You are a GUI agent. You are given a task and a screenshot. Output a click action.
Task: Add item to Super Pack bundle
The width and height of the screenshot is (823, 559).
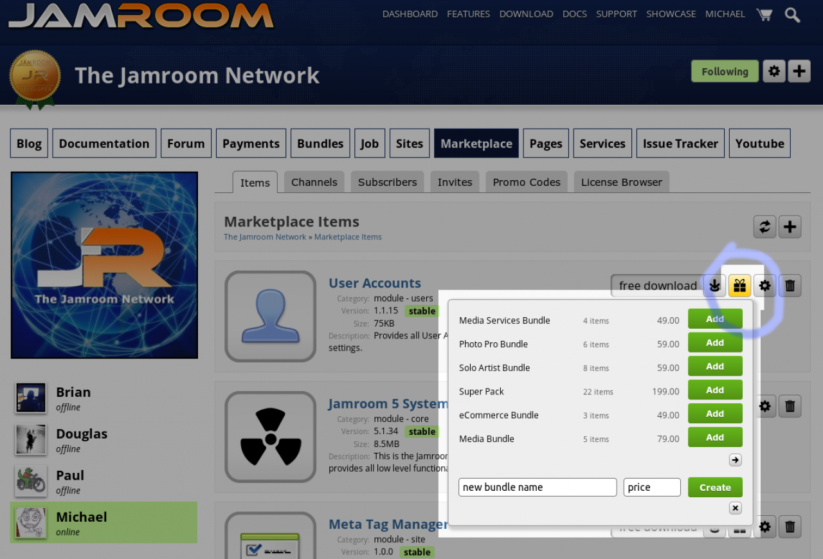715,390
